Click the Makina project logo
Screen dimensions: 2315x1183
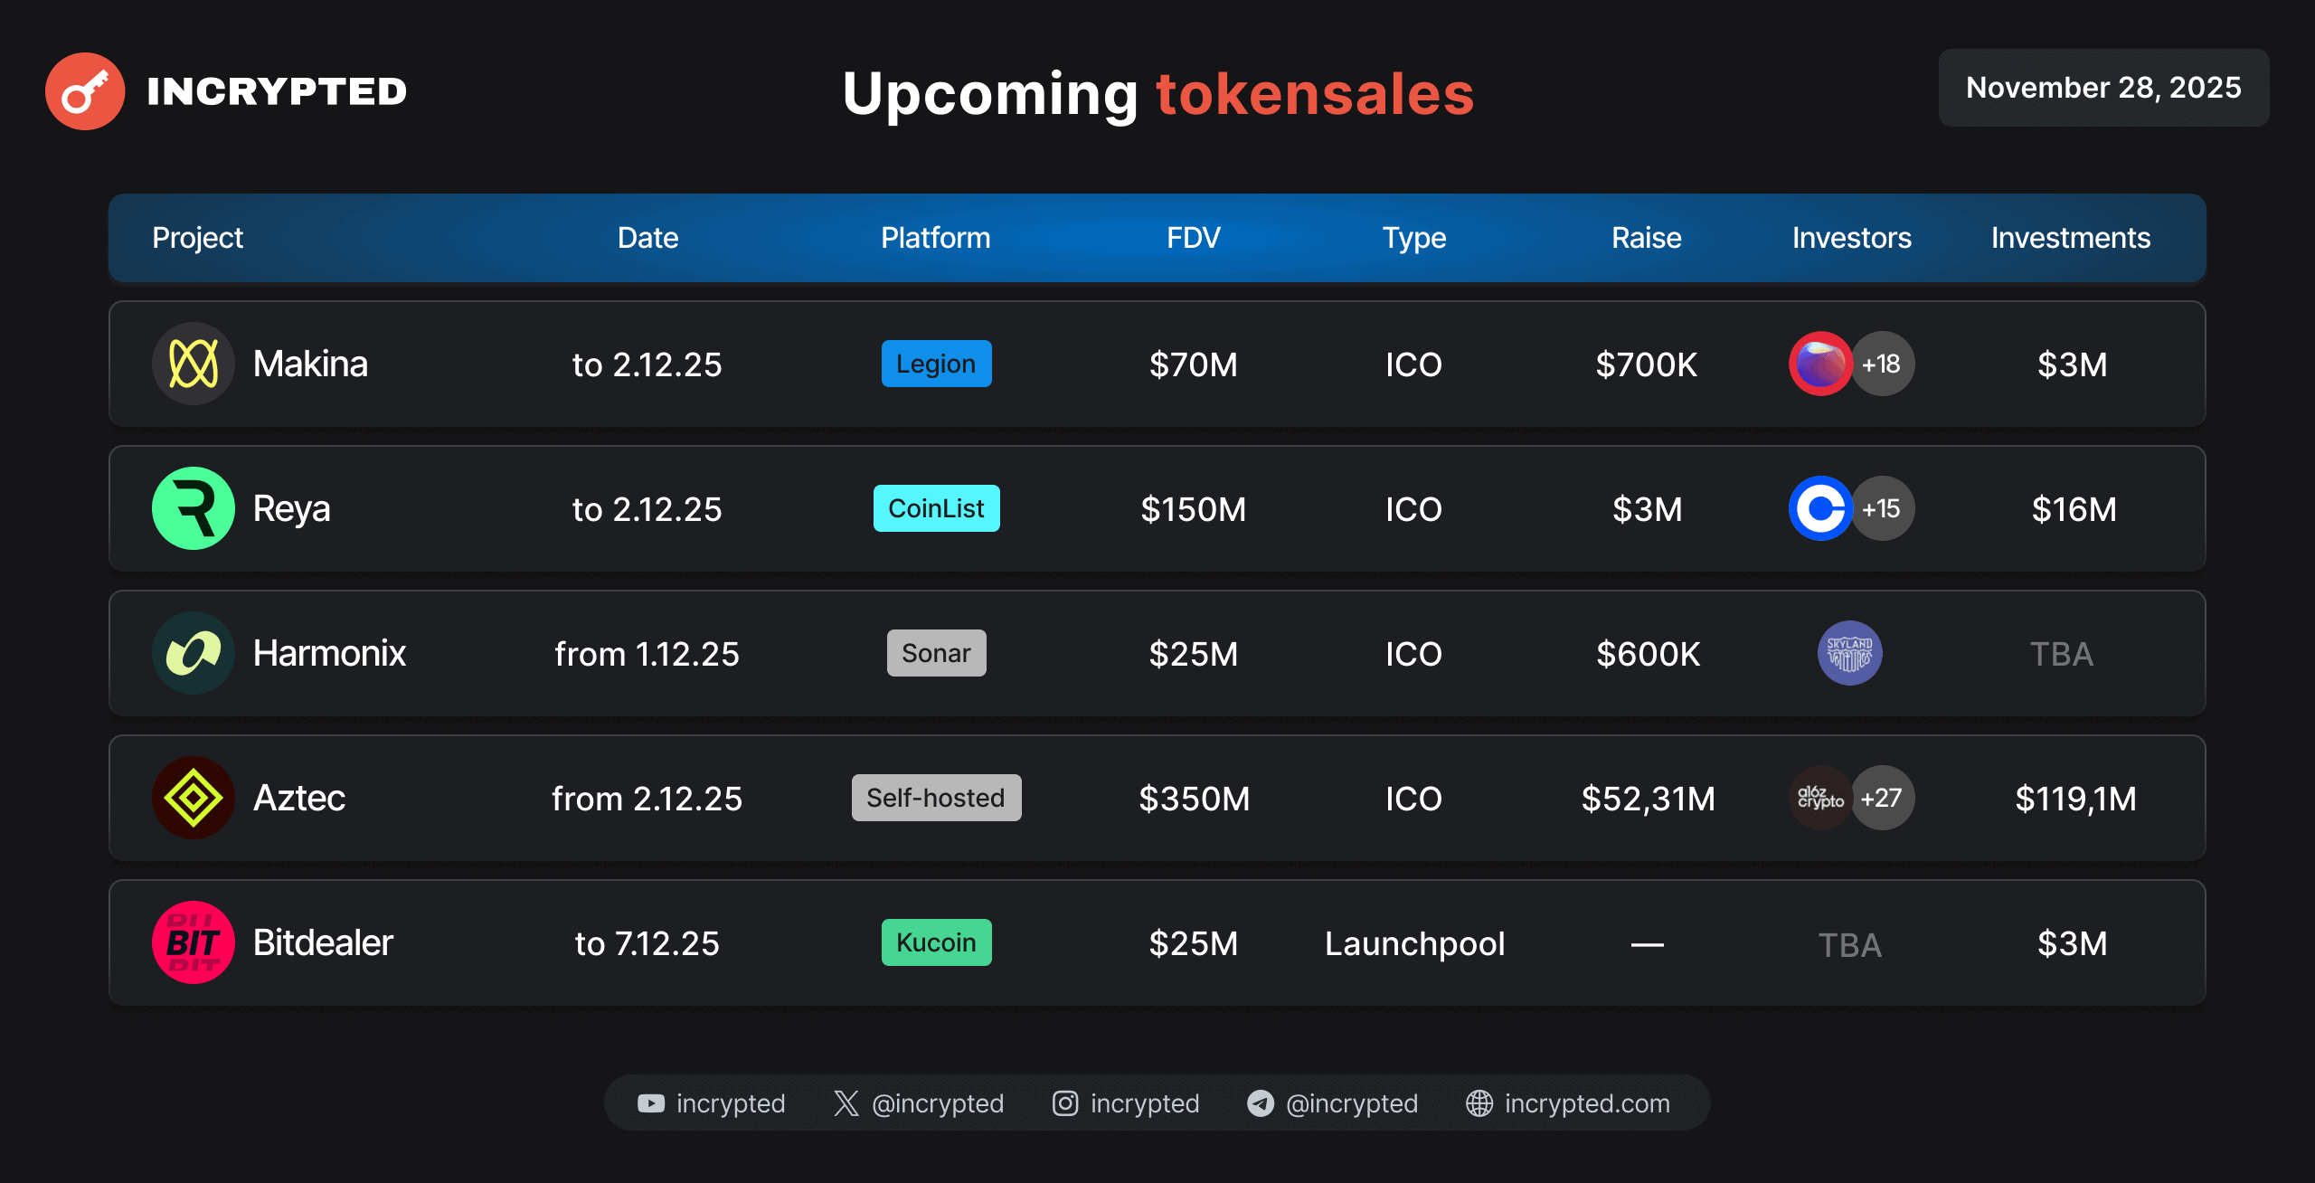194,364
